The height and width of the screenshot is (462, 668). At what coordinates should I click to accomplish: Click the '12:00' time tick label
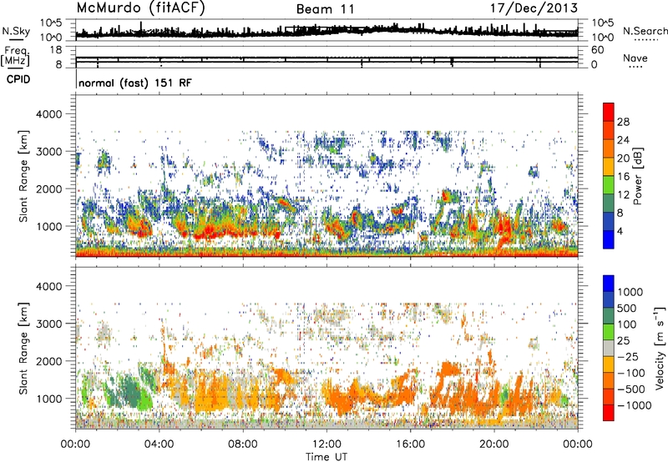[326, 444]
